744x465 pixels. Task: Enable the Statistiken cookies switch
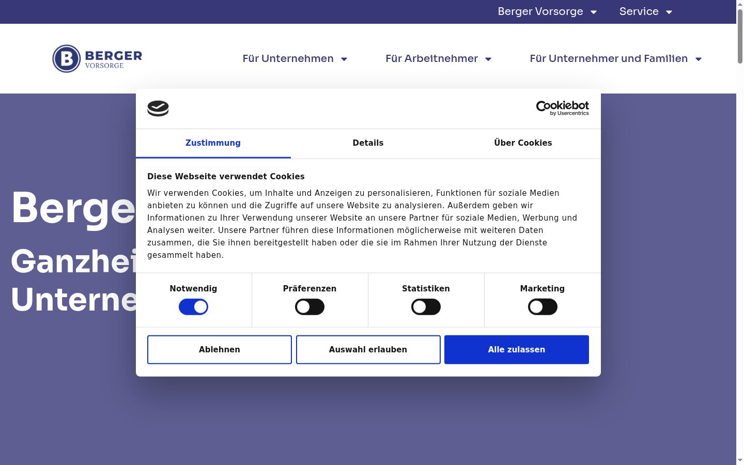[426, 307]
